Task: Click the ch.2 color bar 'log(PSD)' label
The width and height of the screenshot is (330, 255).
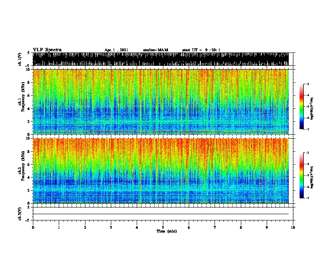Action: (312, 177)
